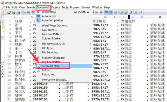Click the Spell Check toolbar icon
Viewport: 167px width, 102px height.
(33, 12)
